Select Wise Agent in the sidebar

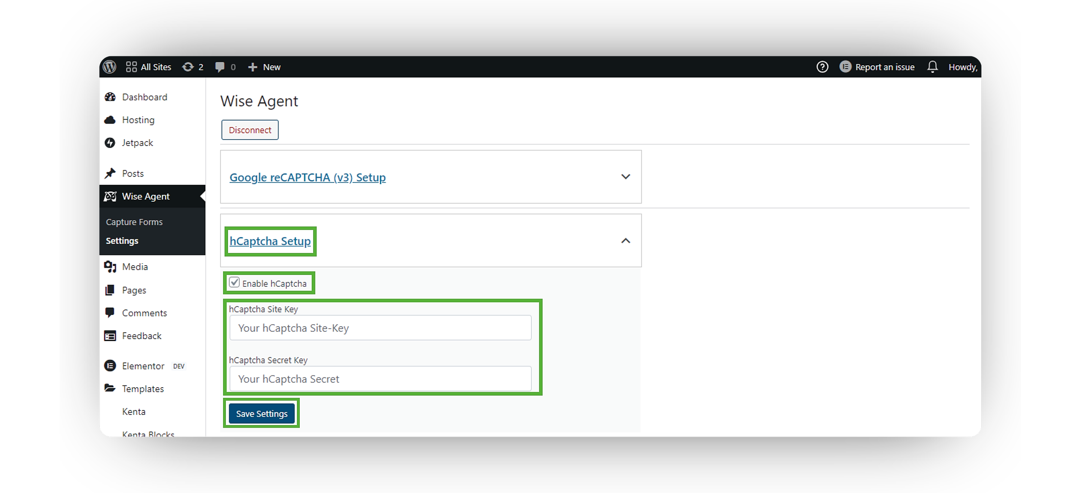click(146, 196)
